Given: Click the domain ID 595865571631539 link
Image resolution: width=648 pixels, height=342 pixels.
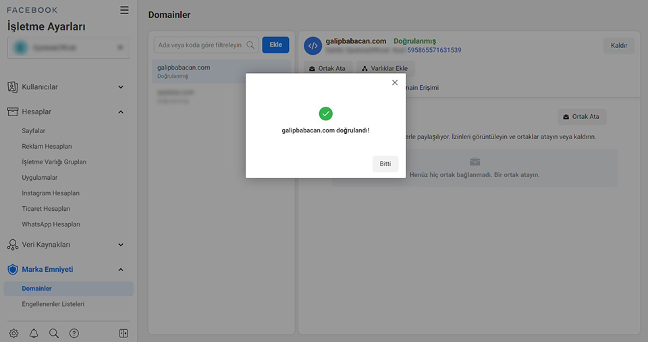Looking at the screenshot, I should pos(434,50).
